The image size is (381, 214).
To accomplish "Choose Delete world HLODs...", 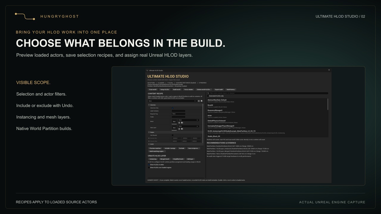I will coord(204,89).
